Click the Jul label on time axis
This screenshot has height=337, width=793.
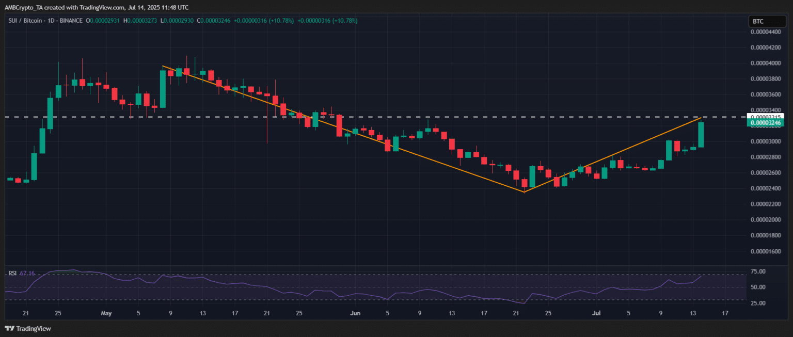click(596, 313)
